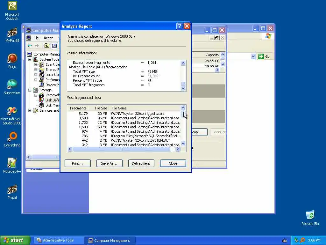Expand the Local Users node
The width and height of the screenshot is (326, 245).
point(36,75)
